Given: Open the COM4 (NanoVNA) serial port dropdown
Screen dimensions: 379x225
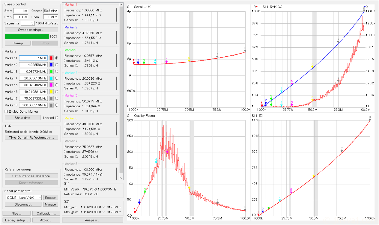Looking at the screenshot, I should click(x=24, y=198).
